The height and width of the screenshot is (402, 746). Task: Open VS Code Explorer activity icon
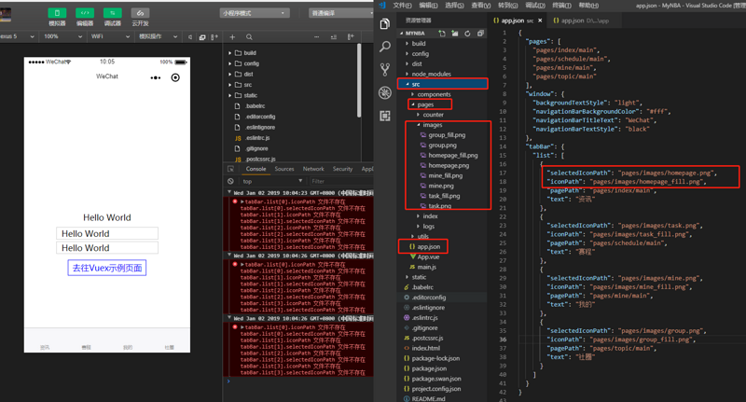click(x=385, y=24)
